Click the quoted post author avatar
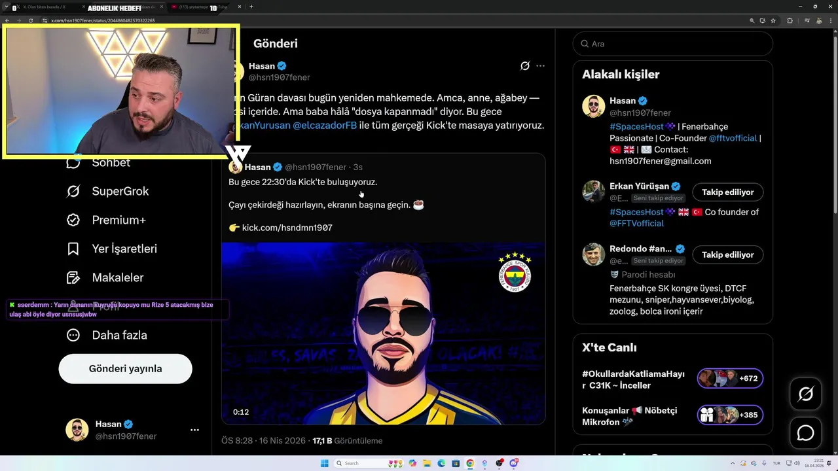838x471 pixels. coord(236,167)
